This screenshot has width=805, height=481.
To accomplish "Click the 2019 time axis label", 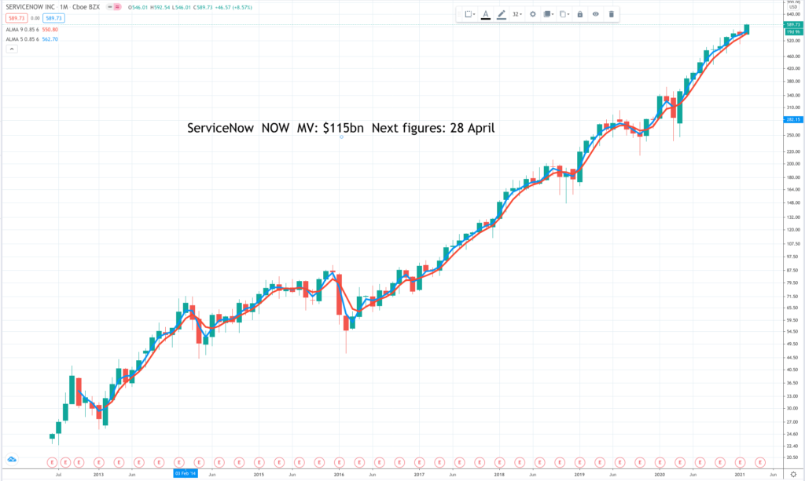I will 579,475.
